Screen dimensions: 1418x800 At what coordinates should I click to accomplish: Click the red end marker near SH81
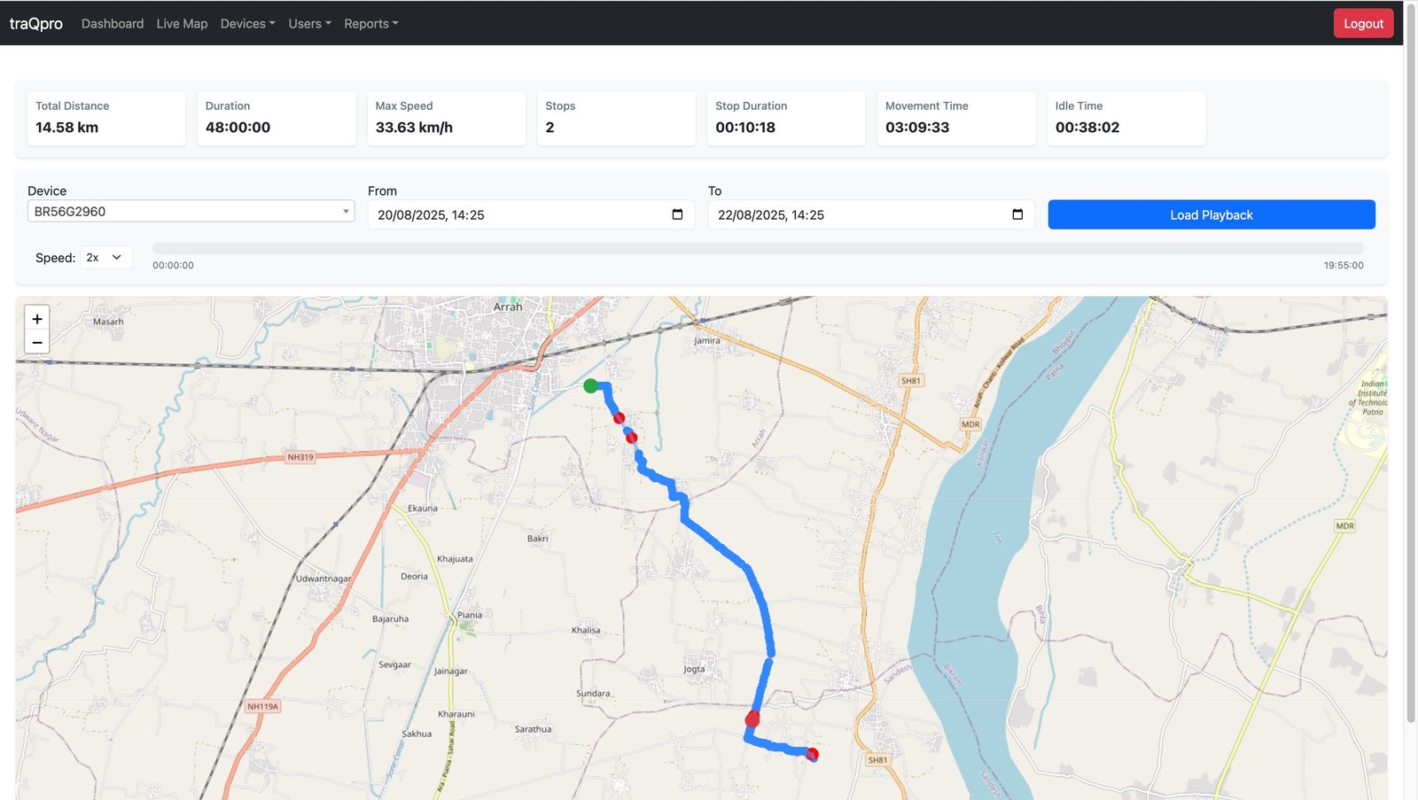pyautogui.click(x=813, y=754)
